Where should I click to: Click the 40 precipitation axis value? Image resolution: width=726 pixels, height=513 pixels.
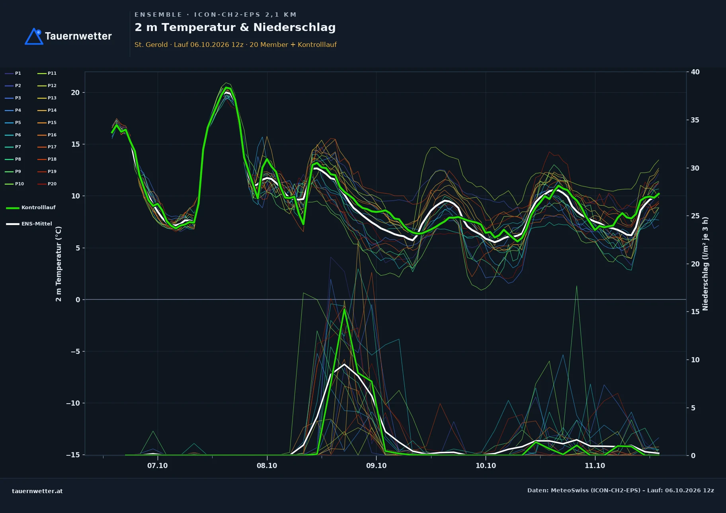tap(695, 72)
